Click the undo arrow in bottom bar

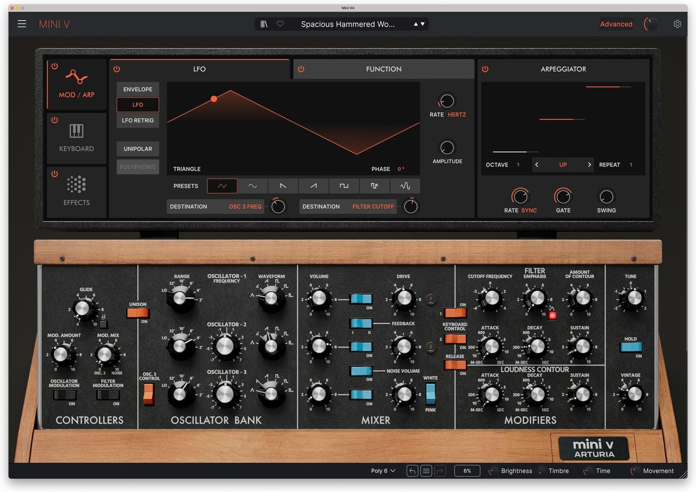coord(413,471)
